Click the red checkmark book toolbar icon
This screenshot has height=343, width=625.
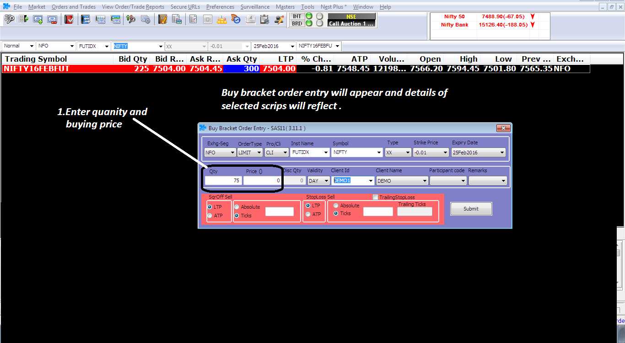(69, 19)
